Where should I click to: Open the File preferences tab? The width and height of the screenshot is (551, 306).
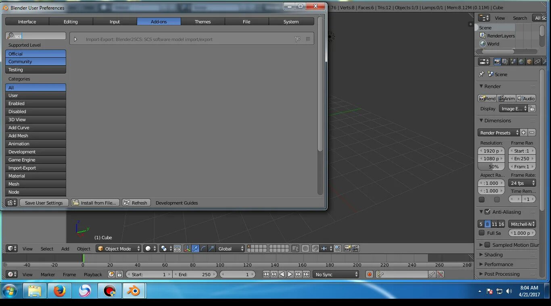click(247, 22)
